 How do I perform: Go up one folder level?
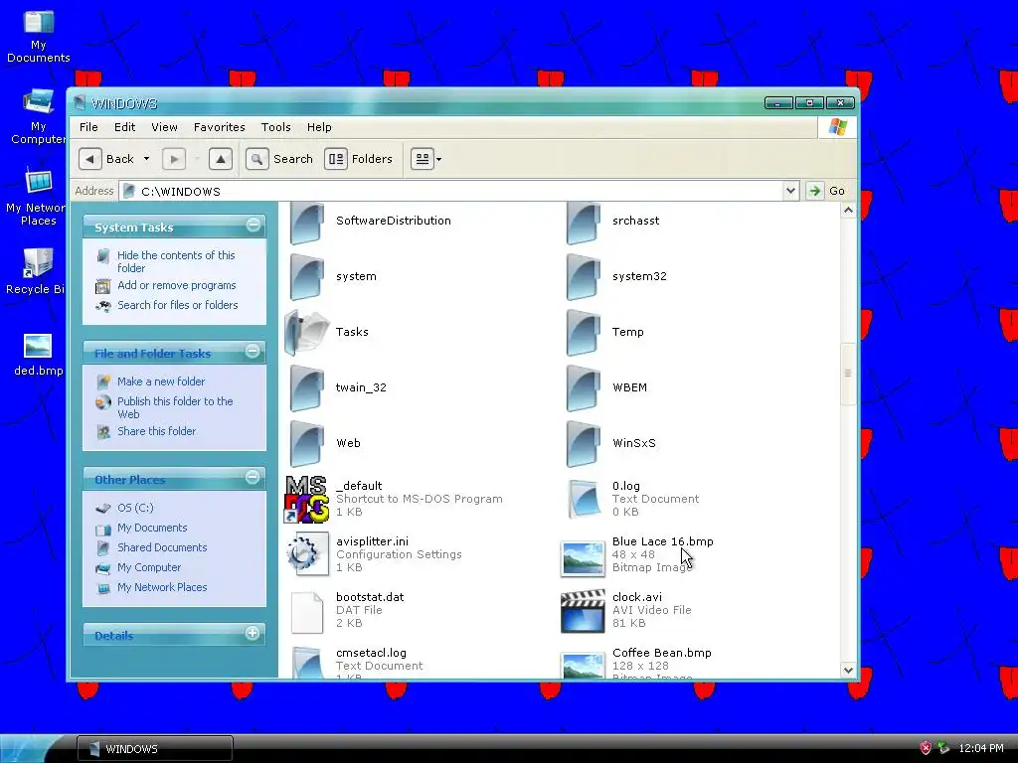[x=221, y=159]
